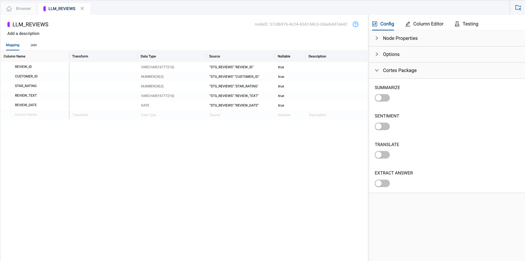This screenshot has height=261, width=525.
Task: Select the Config tab label
Action: (387, 24)
